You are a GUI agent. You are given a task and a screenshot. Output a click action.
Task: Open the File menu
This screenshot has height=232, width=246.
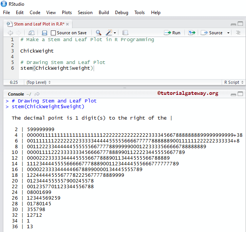6,13
